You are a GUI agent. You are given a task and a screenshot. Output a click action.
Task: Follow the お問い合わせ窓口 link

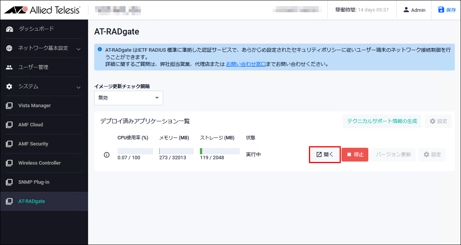point(246,64)
